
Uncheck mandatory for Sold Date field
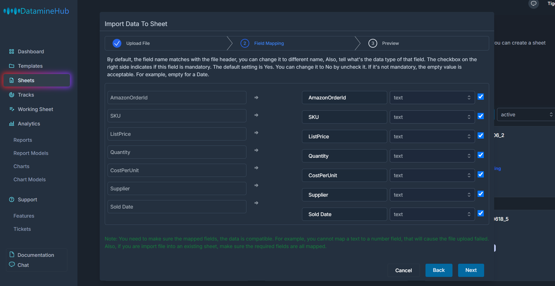coord(481,213)
